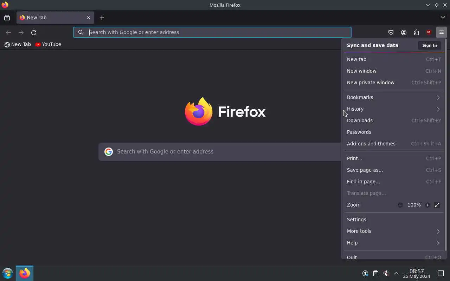Decrease zoom with minus button
The image size is (450, 281).
click(400, 205)
